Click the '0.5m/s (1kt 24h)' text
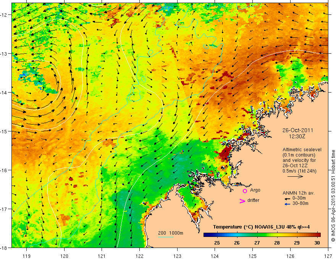Viewport: 336px width, 259px height. click(x=299, y=171)
